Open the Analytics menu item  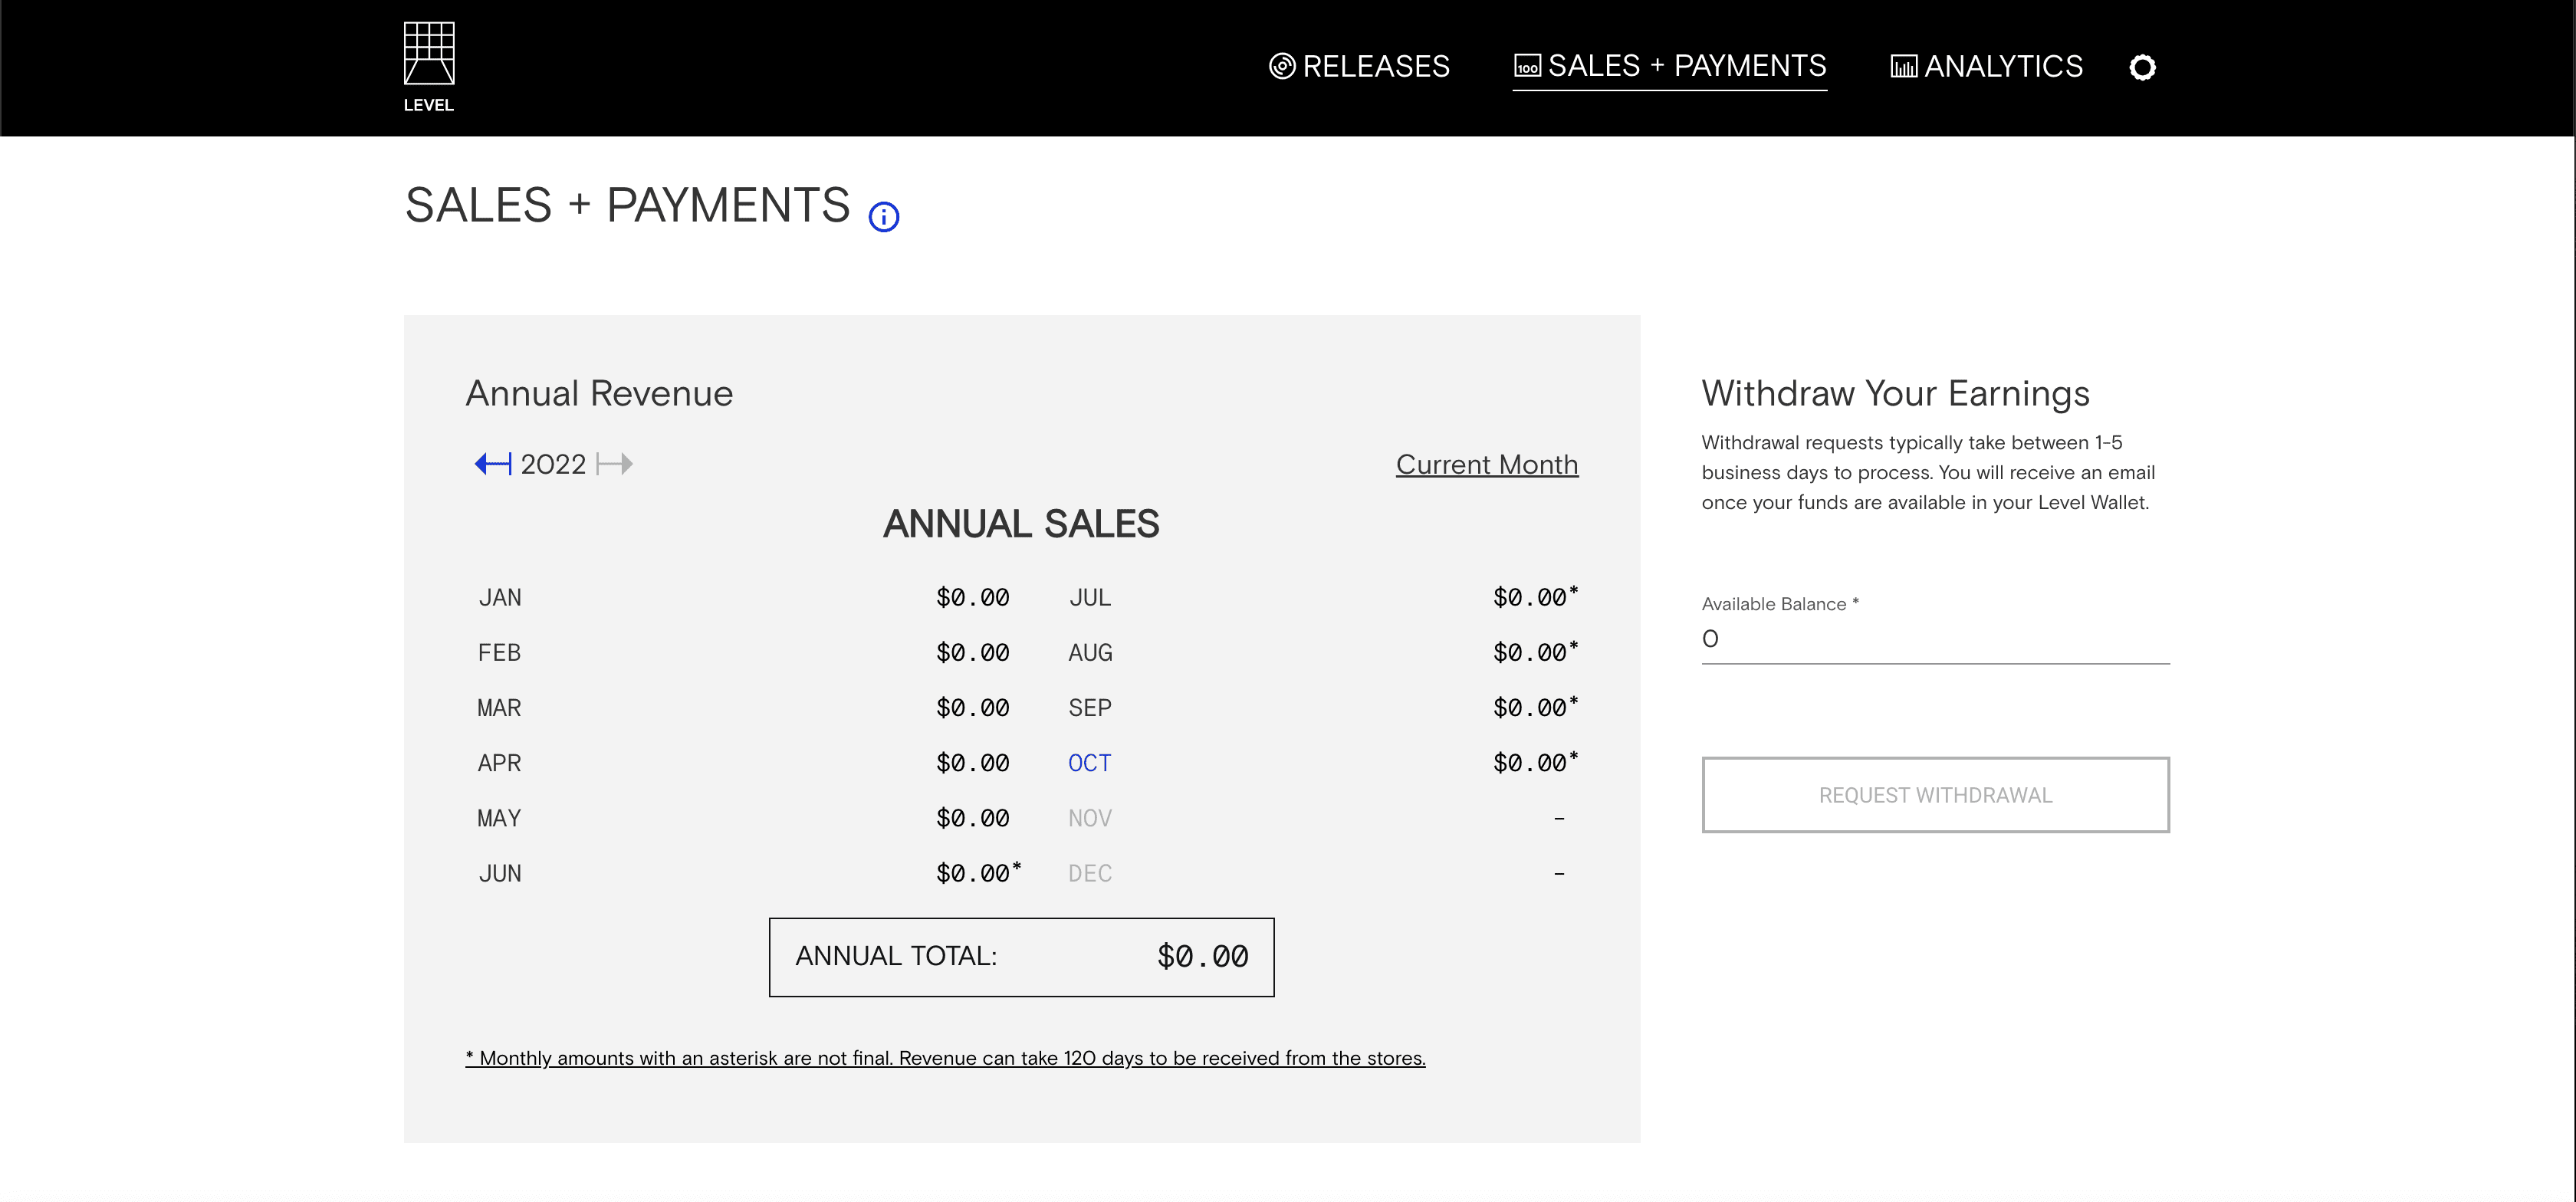(x=2003, y=67)
